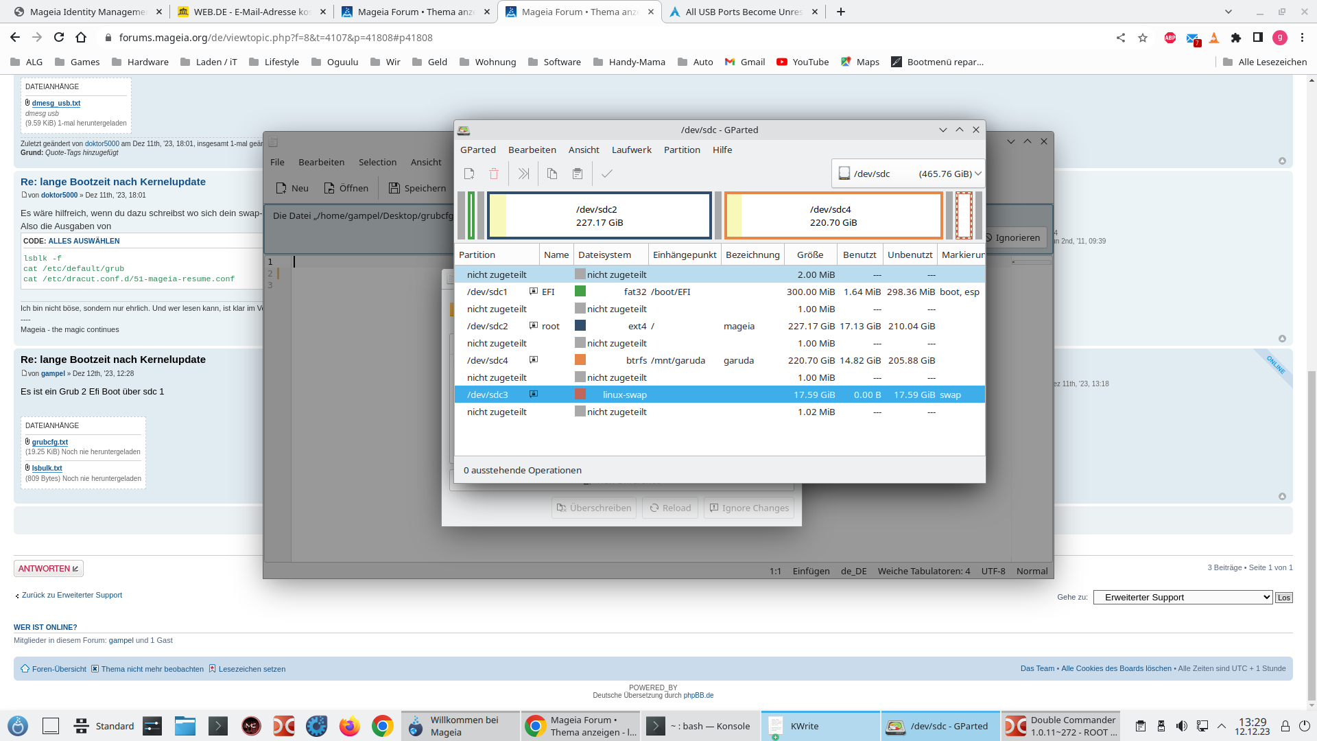Click the paste partition clipboard icon
Image resolution: width=1317 pixels, height=741 pixels.
(578, 174)
